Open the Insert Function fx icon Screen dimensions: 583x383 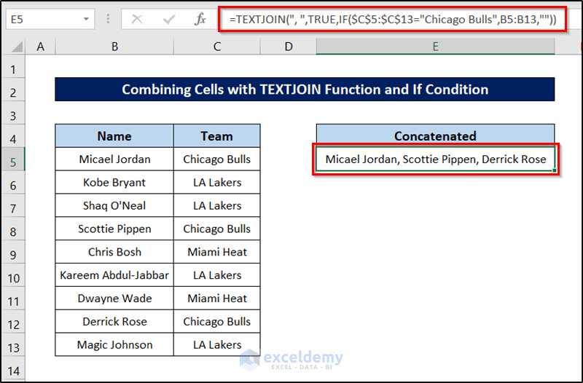coord(200,19)
